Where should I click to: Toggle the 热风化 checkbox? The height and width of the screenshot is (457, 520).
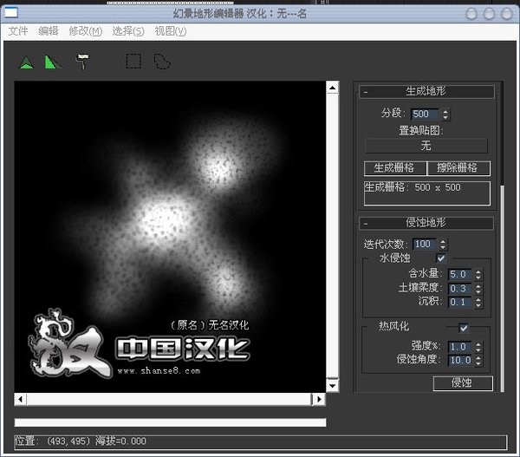point(464,328)
